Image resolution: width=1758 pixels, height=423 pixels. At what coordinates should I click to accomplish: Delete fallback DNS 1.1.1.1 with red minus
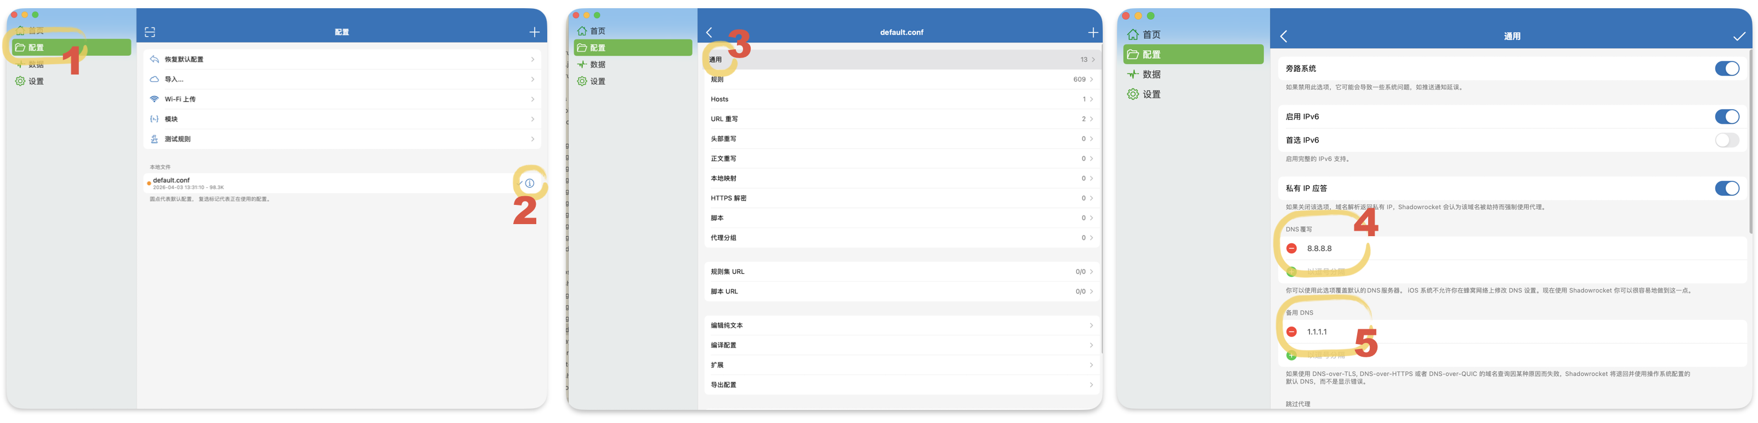point(1291,331)
